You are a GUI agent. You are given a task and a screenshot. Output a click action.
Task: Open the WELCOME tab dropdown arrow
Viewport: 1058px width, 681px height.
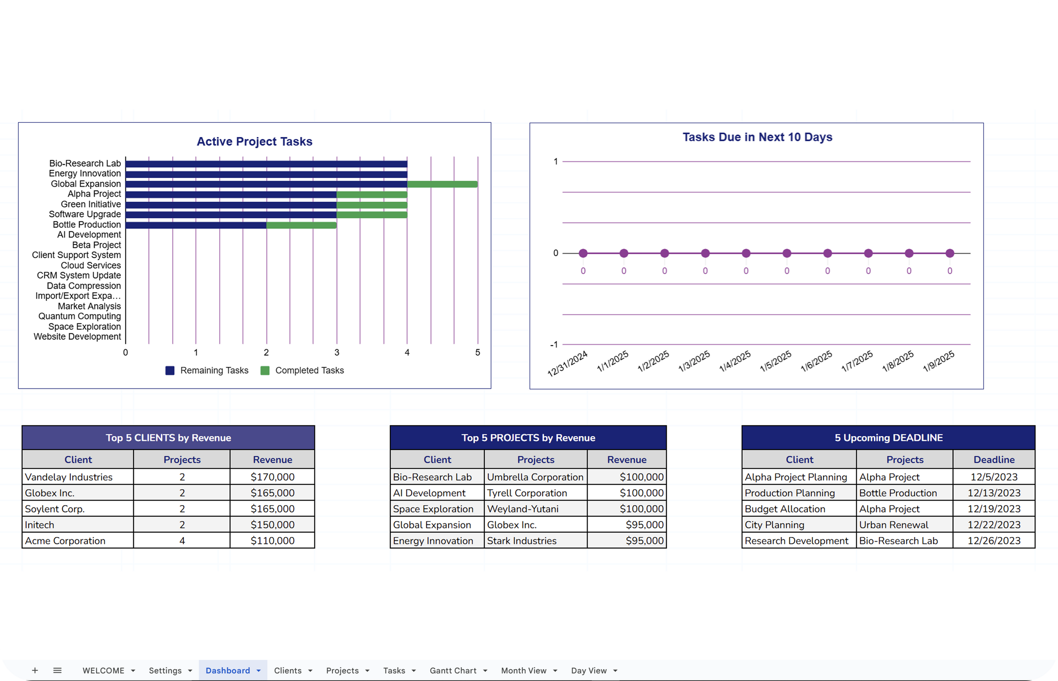pyautogui.click(x=133, y=671)
